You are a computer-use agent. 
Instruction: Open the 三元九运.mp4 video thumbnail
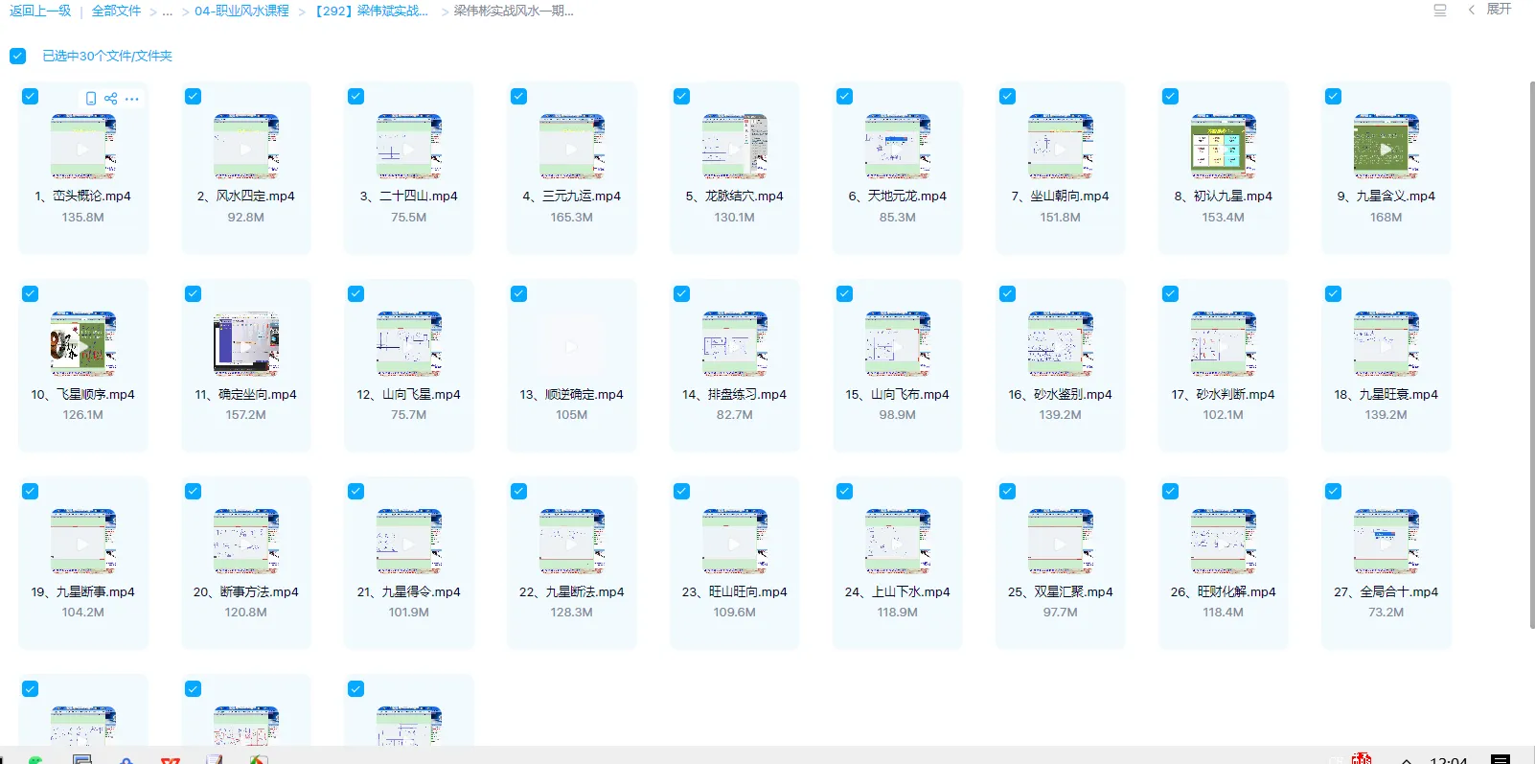[572, 147]
